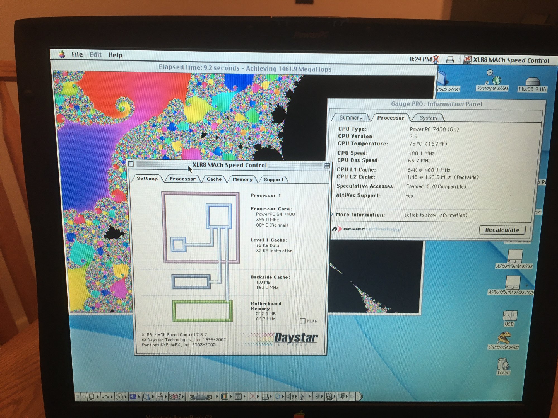Click the printer icon in menu bar
Screen dimensions: 558x418
[x=450, y=60]
